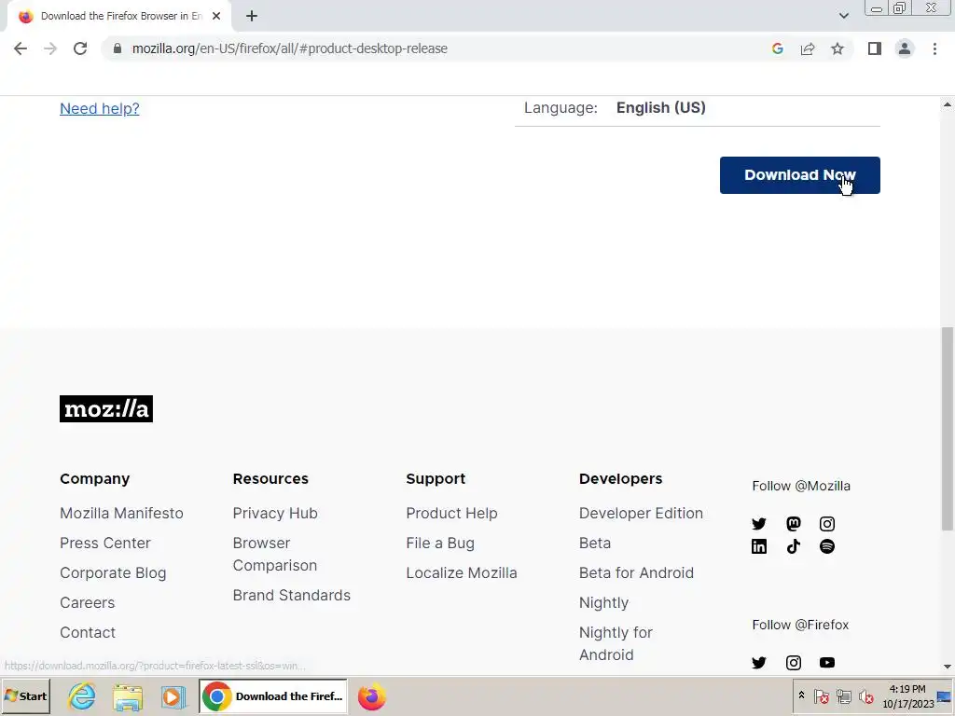The width and height of the screenshot is (955, 716).
Task: Open Firefox's Instagram under Follow @Firefox
Action: pos(793,663)
